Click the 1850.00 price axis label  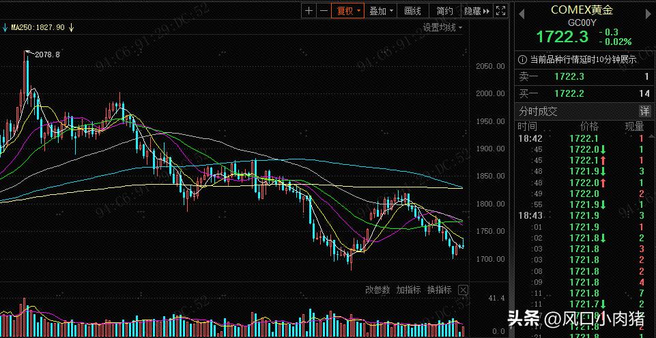(x=490, y=176)
